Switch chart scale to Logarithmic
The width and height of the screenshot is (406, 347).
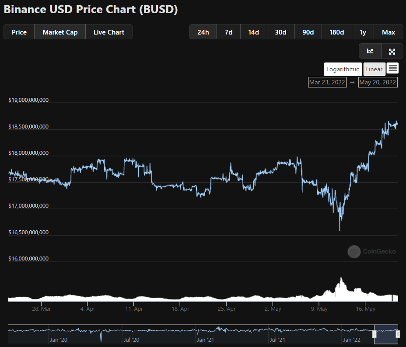[x=343, y=69]
